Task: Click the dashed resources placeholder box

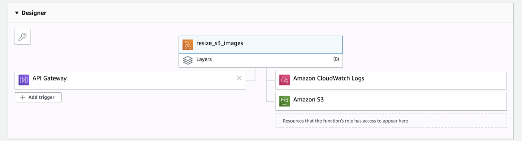Action: point(391,121)
